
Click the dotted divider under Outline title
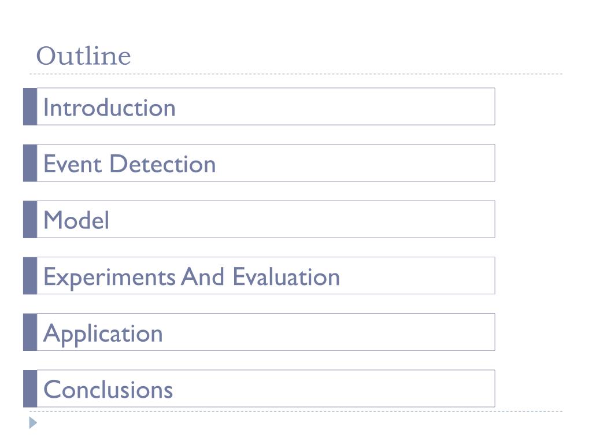296,74
